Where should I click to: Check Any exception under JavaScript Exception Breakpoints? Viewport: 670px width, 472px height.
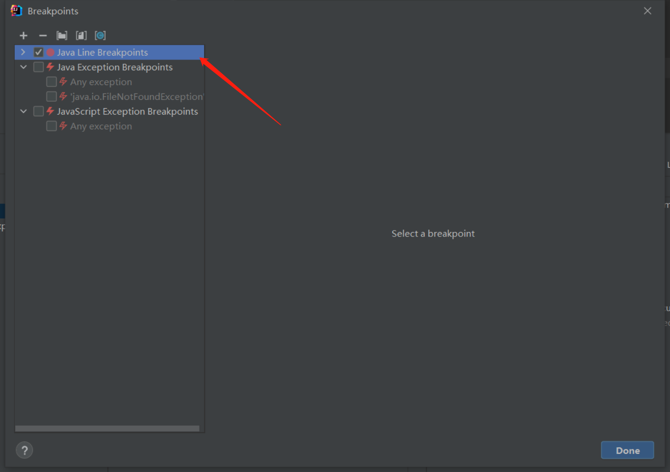pyautogui.click(x=51, y=126)
